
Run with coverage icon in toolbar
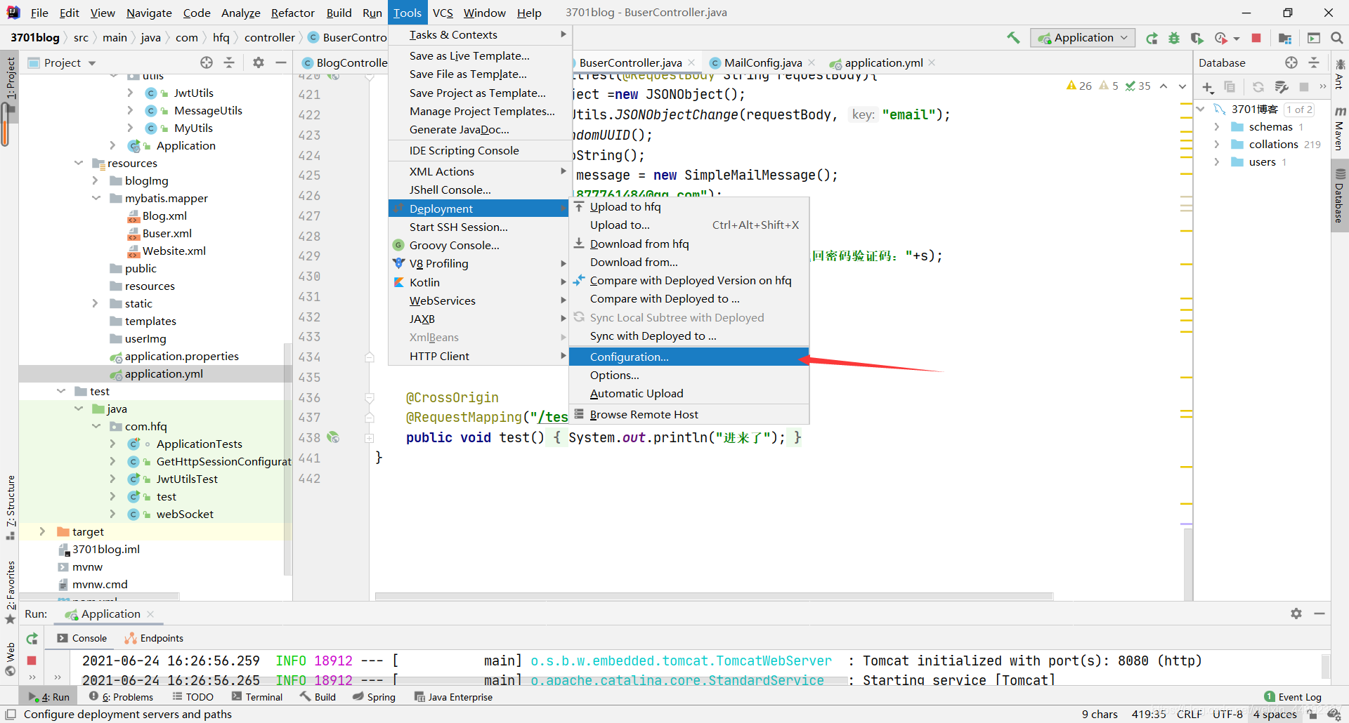pos(1197,38)
